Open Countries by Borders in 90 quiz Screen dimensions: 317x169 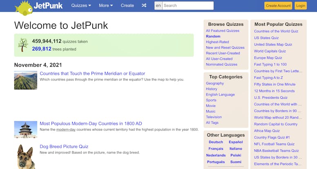tap(277, 111)
